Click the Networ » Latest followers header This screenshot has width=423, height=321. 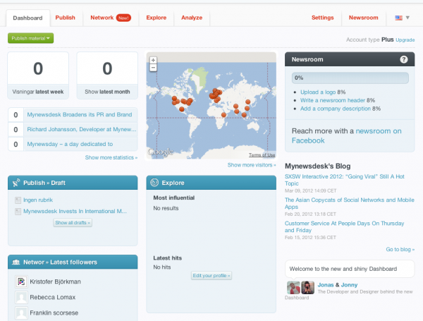[x=73, y=262]
